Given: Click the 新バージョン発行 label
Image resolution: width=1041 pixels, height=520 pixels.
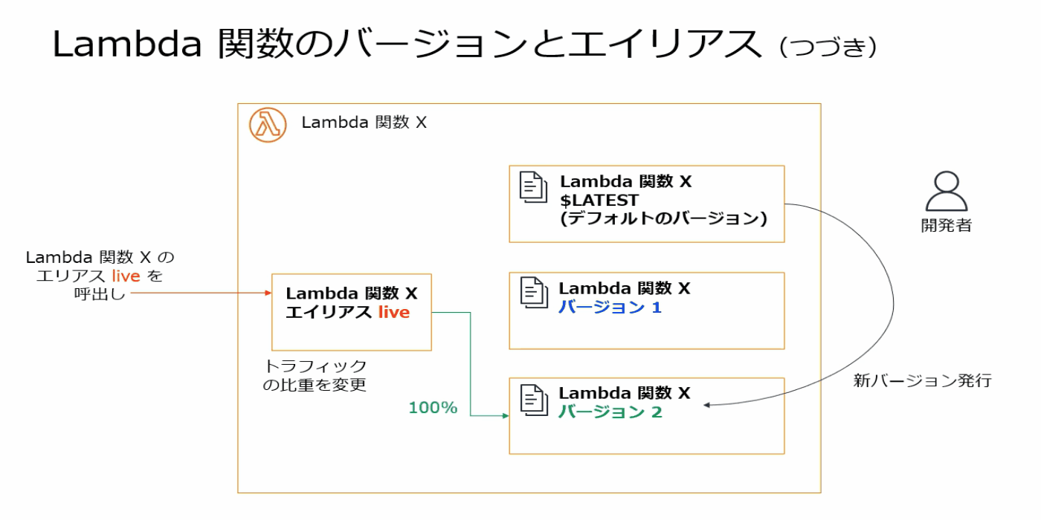Looking at the screenshot, I should [x=922, y=381].
